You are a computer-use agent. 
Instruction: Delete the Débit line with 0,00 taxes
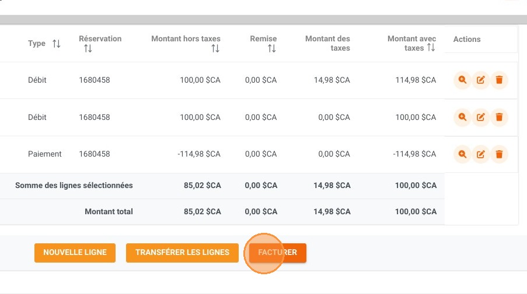click(499, 117)
